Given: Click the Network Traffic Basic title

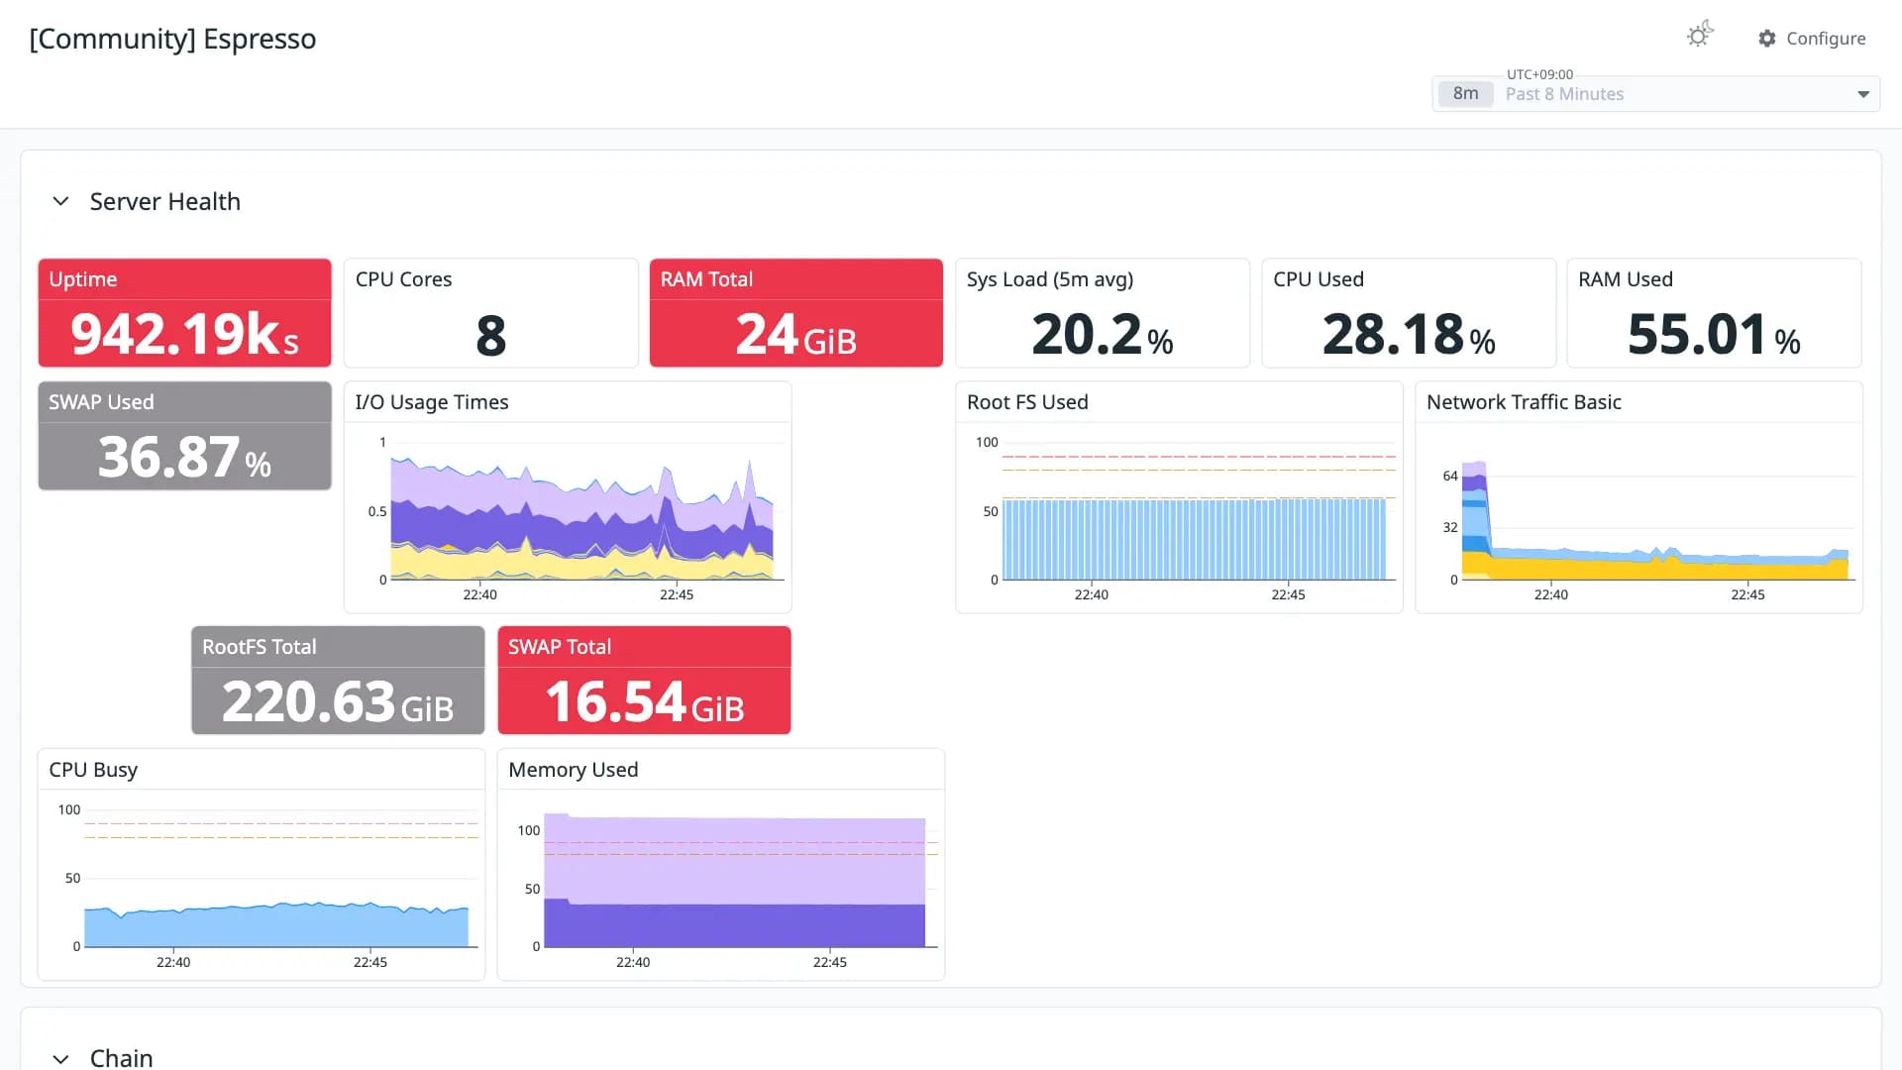Looking at the screenshot, I should coord(1524,402).
